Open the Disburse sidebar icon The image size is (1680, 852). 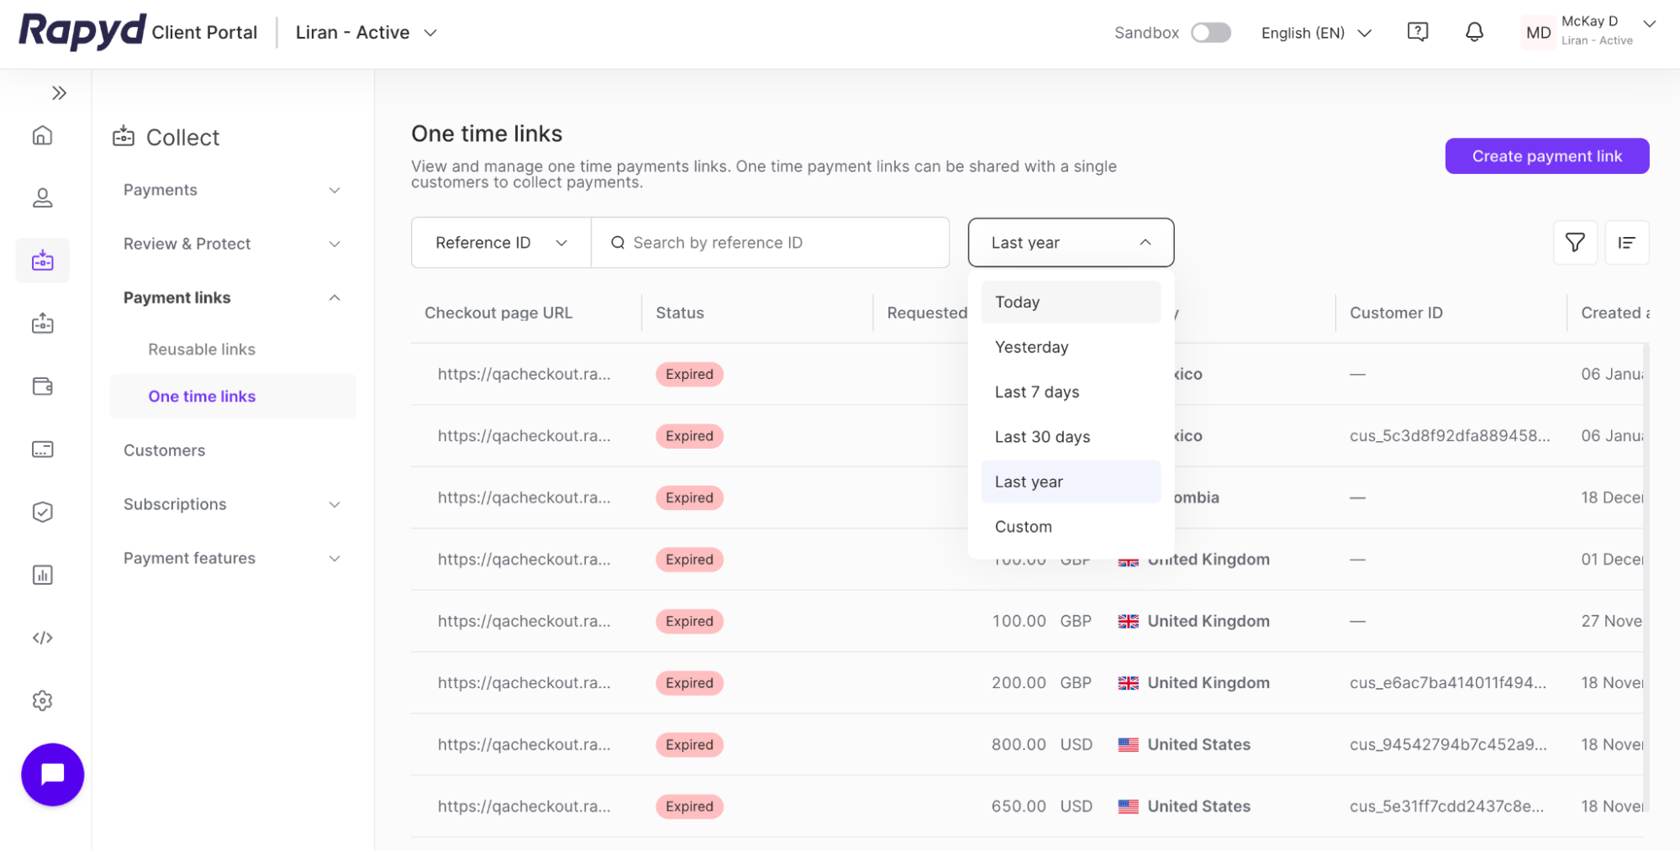click(42, 323)
